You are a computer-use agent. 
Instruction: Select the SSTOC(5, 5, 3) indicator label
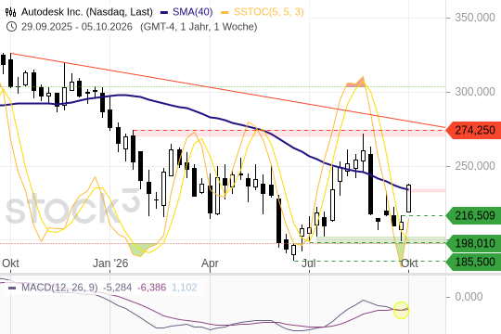click(269, 12)
